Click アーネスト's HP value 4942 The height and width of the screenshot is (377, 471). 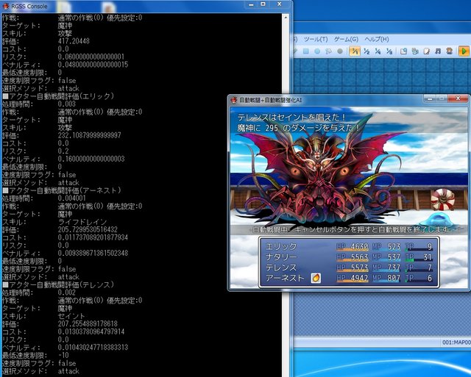pos(359,278)
